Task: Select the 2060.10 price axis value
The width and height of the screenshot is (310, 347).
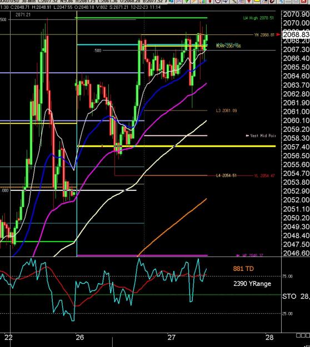Action: (296, 120)
